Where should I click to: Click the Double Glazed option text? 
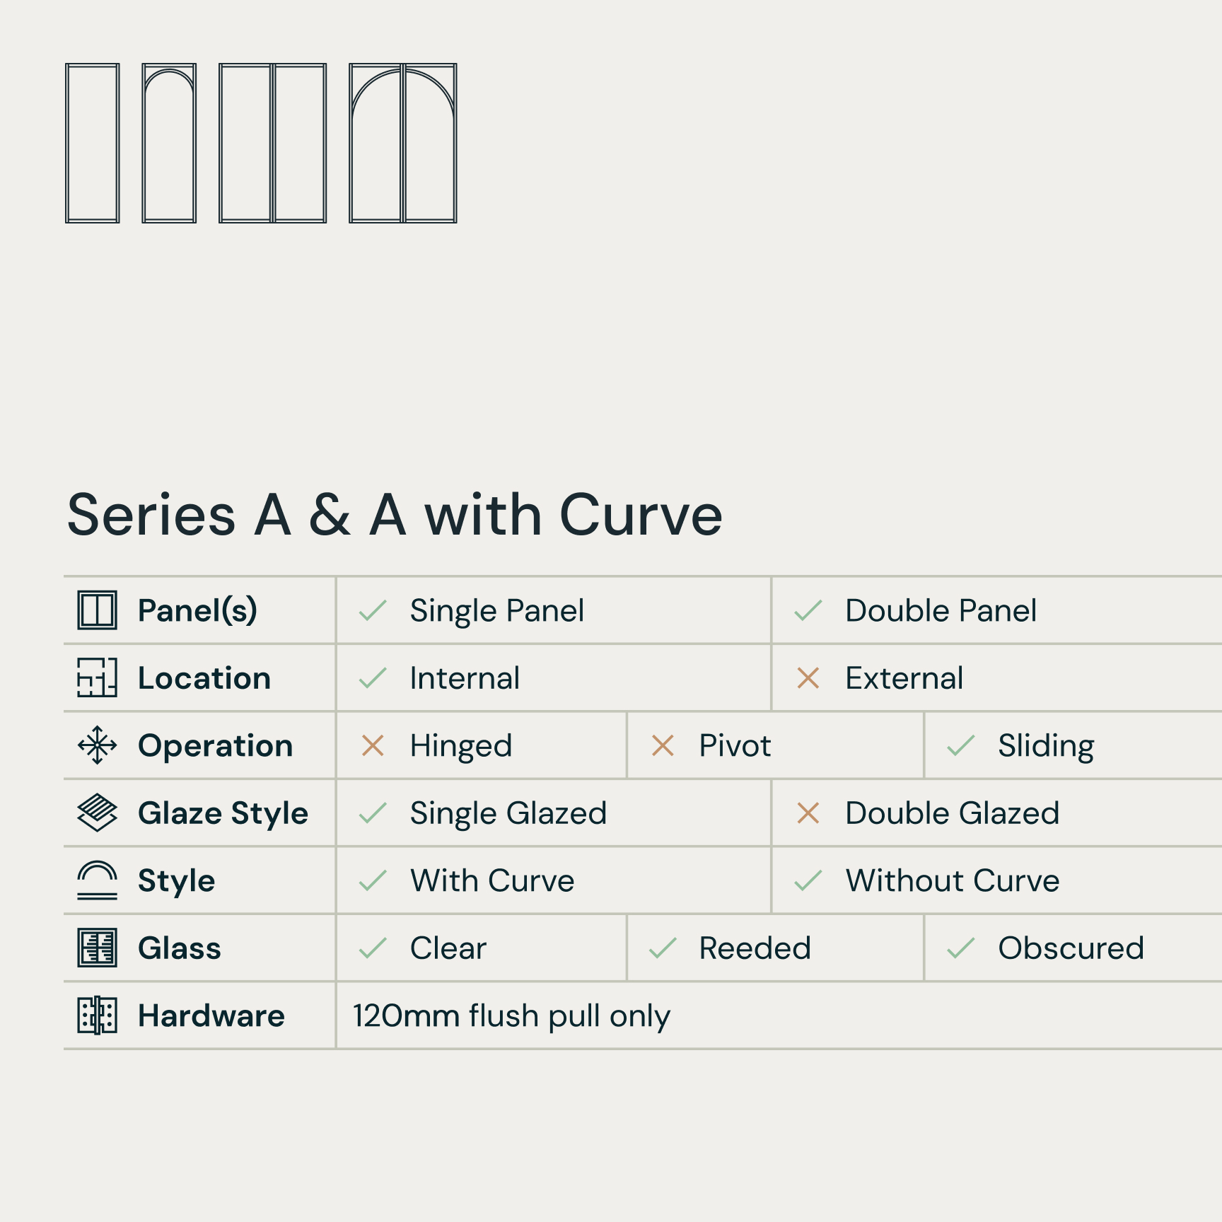tap(952, 813)
